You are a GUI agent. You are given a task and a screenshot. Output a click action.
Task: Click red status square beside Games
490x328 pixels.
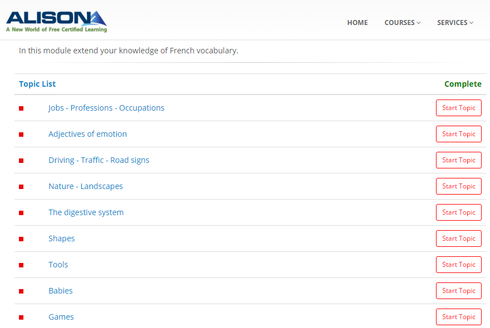21,317
